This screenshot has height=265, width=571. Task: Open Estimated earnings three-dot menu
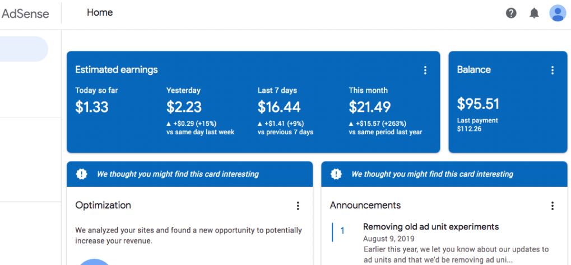pos(425,70)
